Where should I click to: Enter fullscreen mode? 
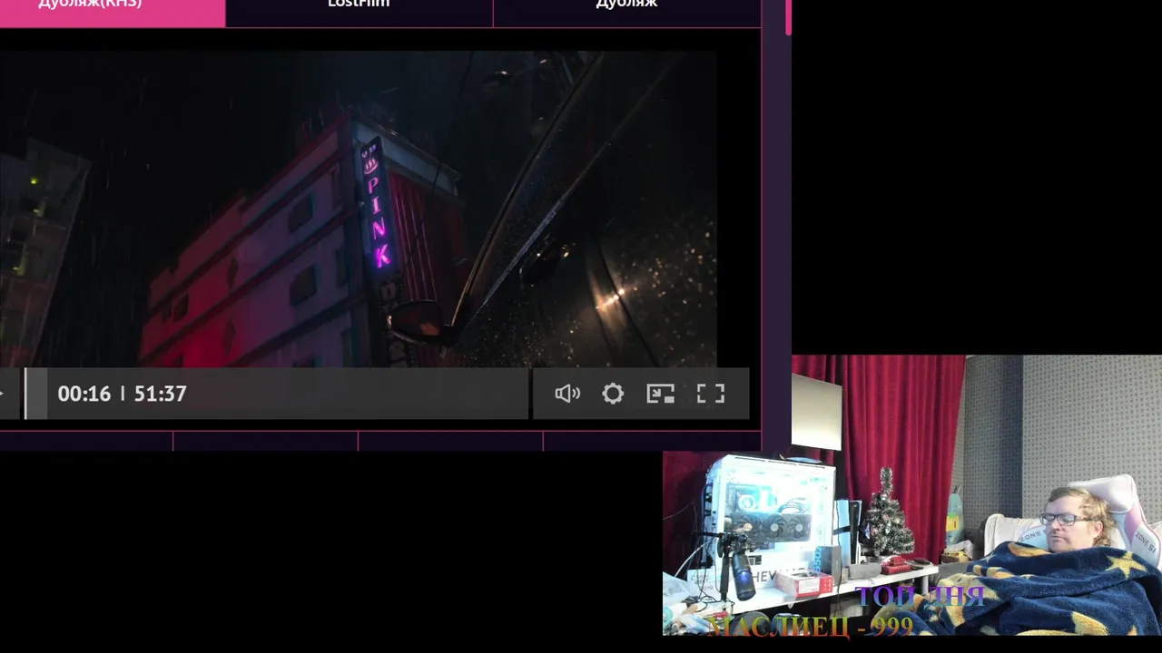pyautogui.click(x=711, y=394)
